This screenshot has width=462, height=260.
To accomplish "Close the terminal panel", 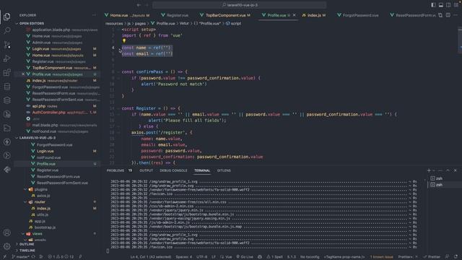I will click(456, 170).
